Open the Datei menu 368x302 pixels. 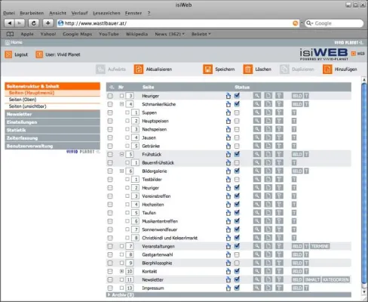9,13
